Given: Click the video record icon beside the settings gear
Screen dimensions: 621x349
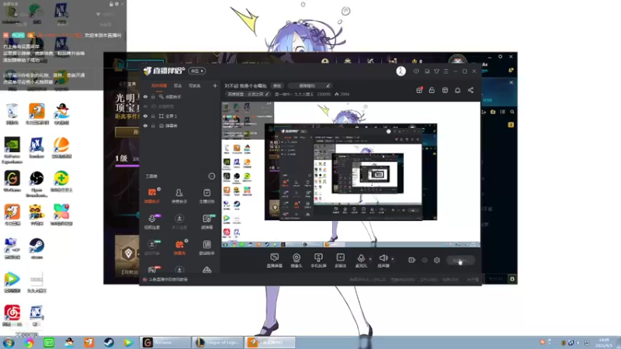Looking at the screenshot, I should pos(412,260).
